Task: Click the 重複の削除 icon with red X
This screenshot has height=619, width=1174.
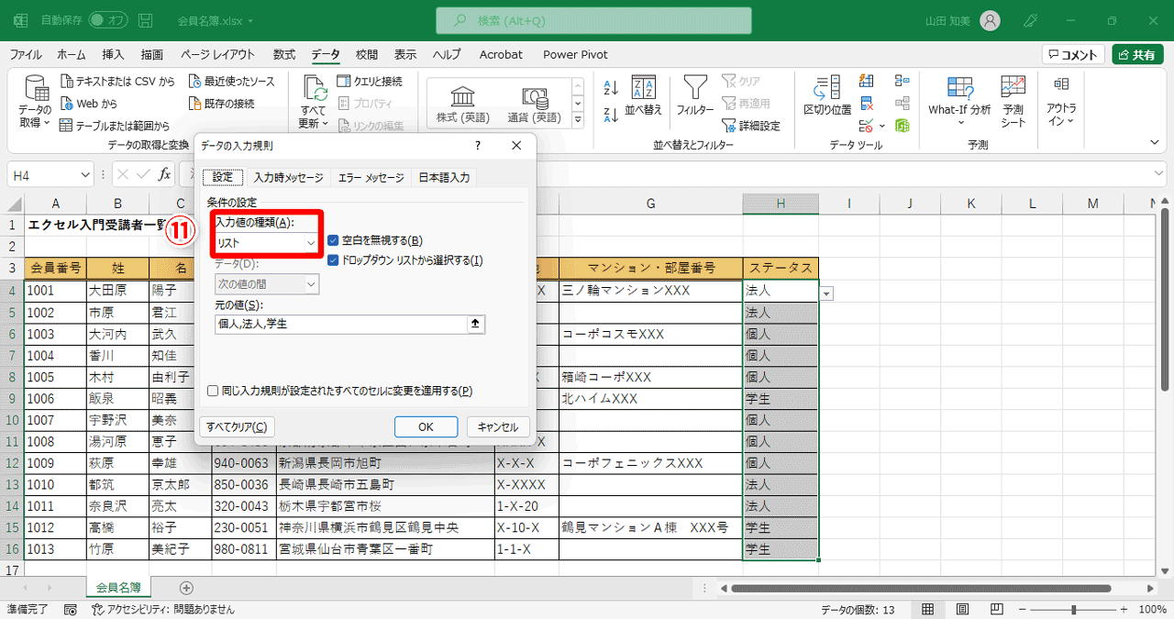Action: pos(866,104)
